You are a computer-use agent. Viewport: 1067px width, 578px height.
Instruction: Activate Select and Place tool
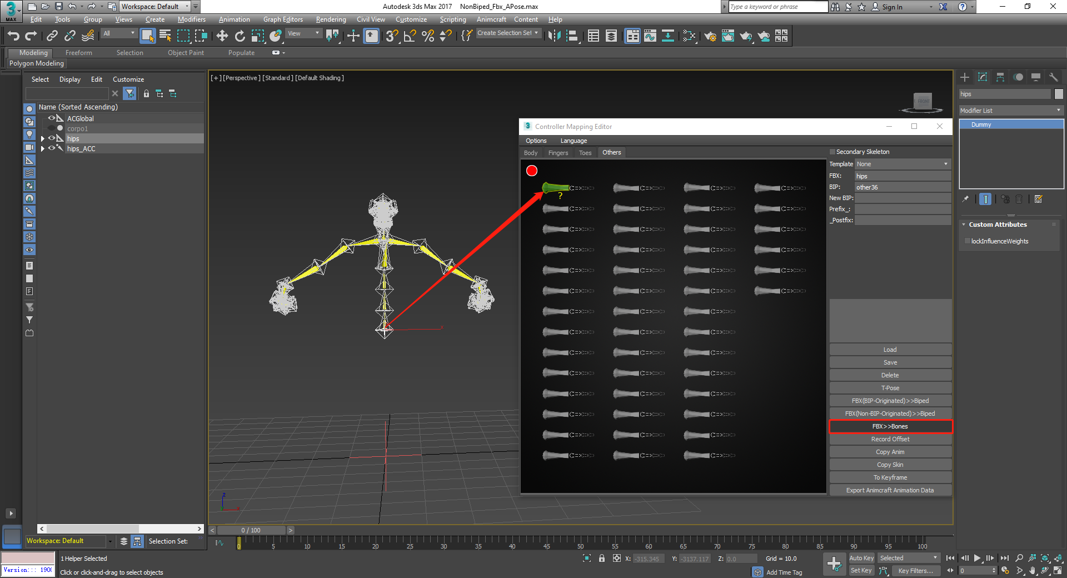[x=276, y=36]
